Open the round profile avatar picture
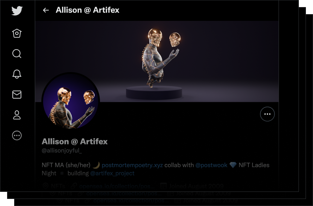This screenshot has height=206, width=313. [x=71, y=101]
